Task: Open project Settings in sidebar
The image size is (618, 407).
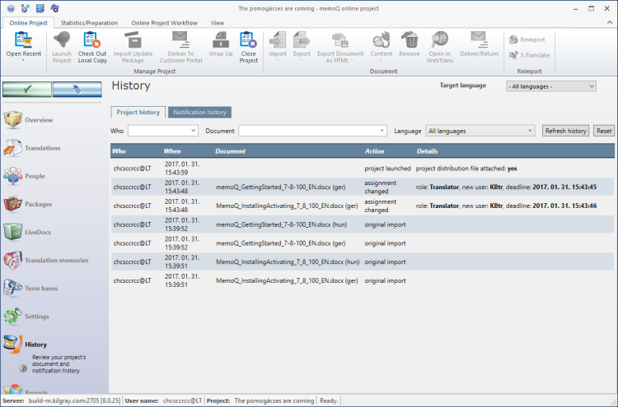Action: tap(37, 317)
